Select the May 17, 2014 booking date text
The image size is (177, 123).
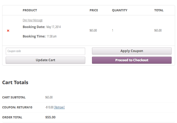[x=53, y=27]
